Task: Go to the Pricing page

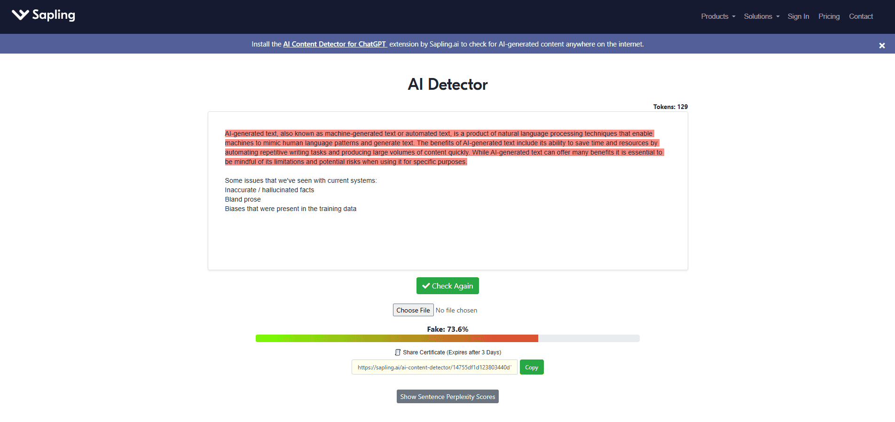Action: click(x=829, y=16)
